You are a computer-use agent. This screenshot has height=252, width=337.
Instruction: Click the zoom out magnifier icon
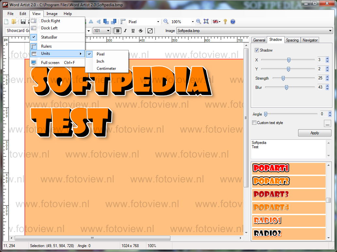166,22
